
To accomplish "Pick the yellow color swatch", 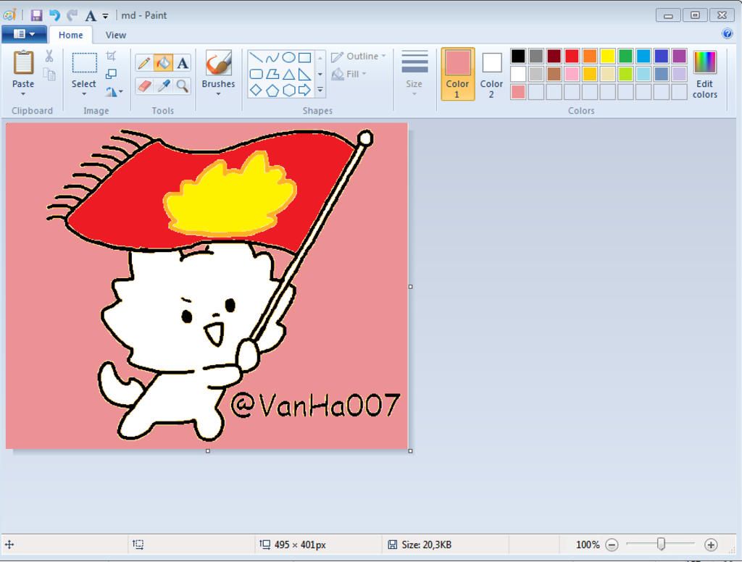I will click(x=608, y=56).
